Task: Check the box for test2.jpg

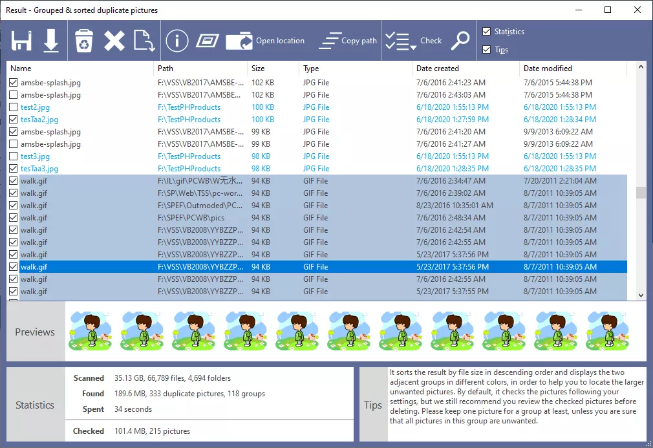Action: [14, 107]
